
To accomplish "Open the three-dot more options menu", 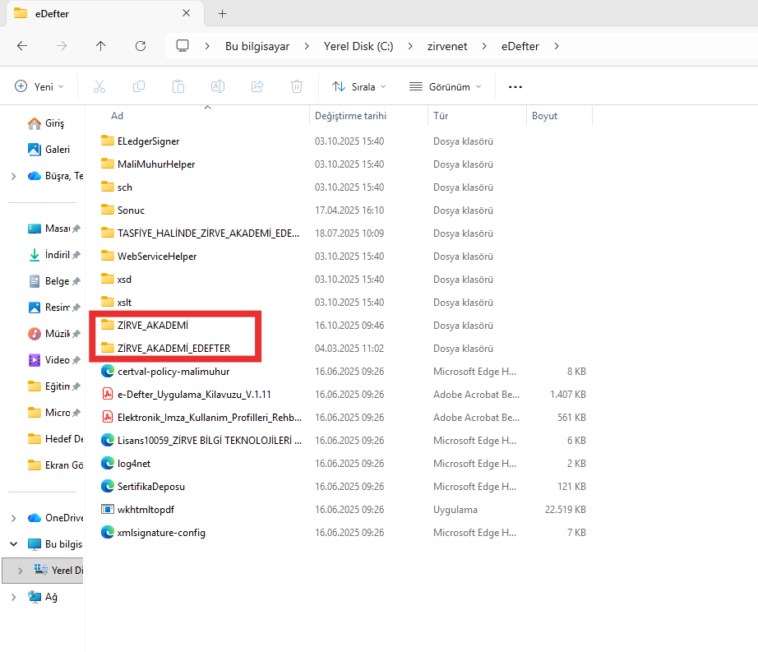I will (x=515, y=87).
